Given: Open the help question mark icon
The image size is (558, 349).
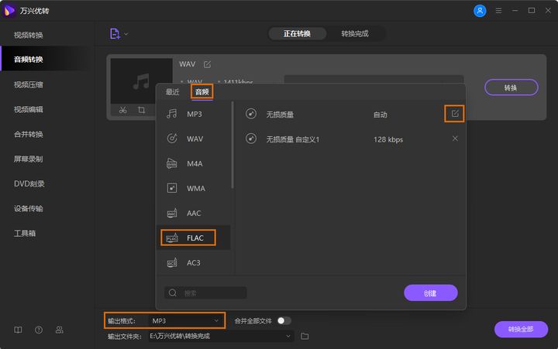Looking at the screenshot, I should click(39, 330).
